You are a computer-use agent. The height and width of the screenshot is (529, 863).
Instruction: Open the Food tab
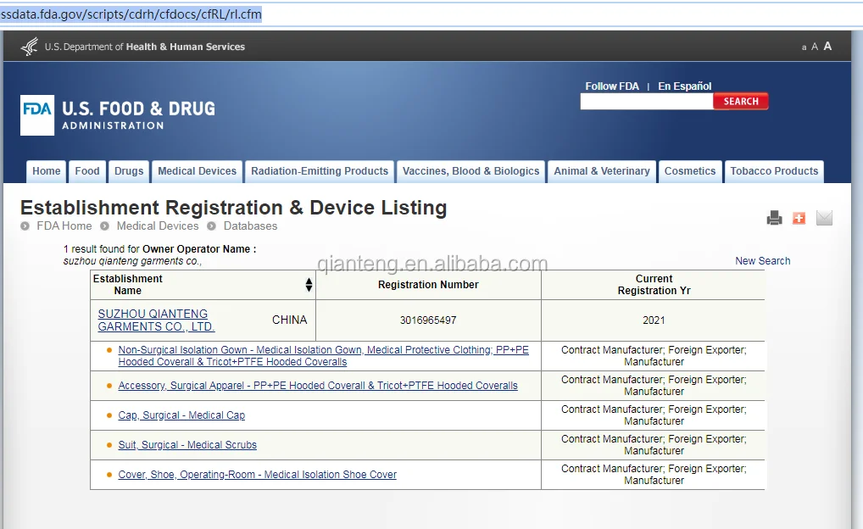87,171
